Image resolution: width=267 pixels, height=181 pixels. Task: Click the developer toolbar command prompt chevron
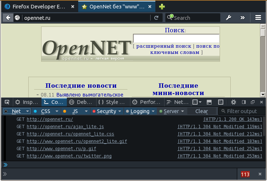click(5, 174)
